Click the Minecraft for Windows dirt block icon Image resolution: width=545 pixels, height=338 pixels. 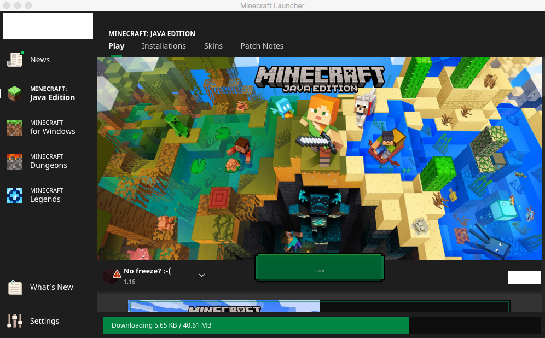[x=15, y=127]
